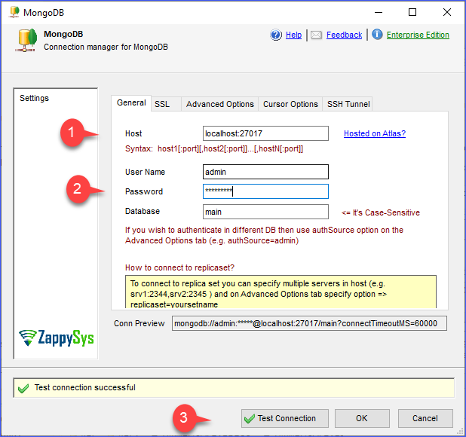This screenshot has width=466, height=437.
Task: Click the Password input field
Action: (x=265, y=191)
